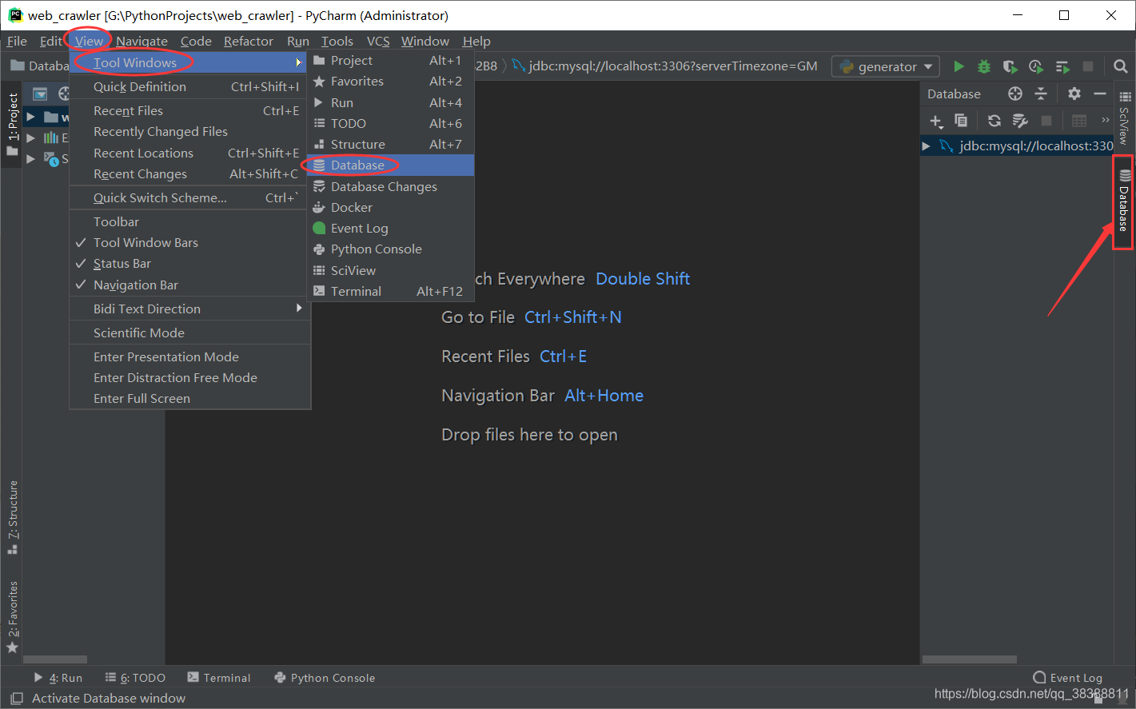
Task: Click the jdbc:mysql breadcrumb in navigation bar
Action: (x=665, y=66)
